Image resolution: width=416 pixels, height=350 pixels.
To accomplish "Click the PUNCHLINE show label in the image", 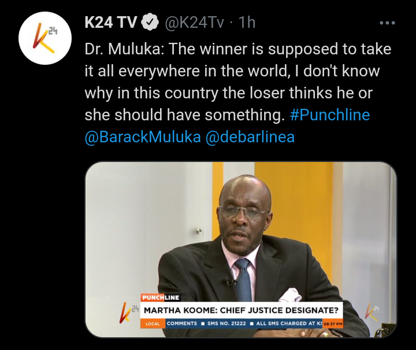I will point(160,297).
